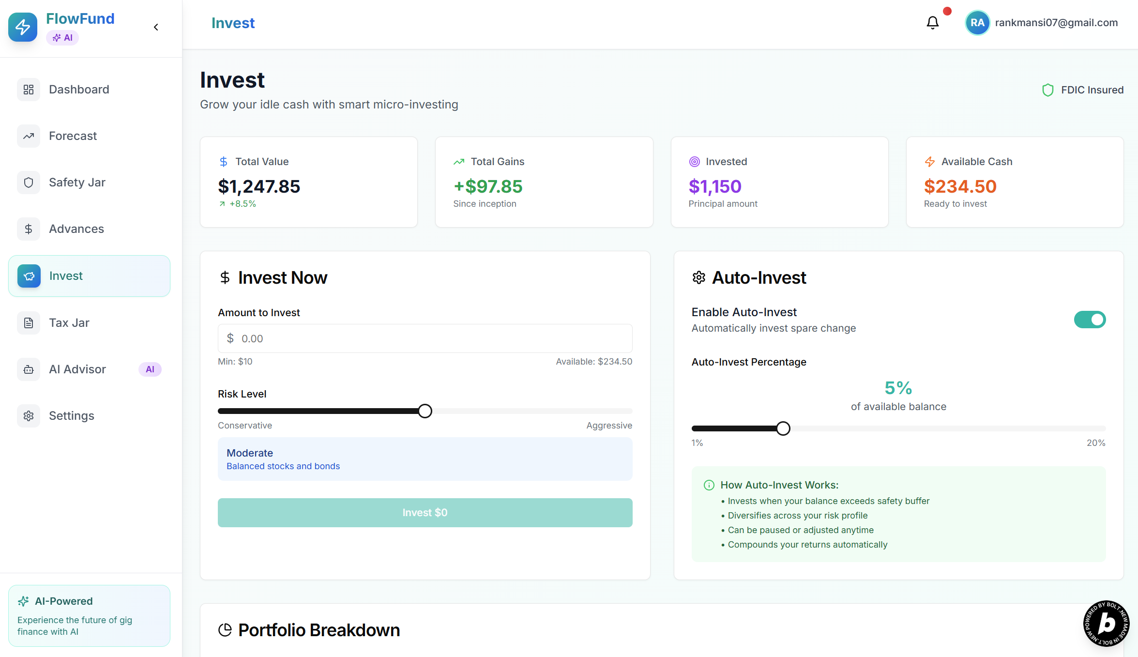This screenshot has height=657, width=1138.
Task: Click the Tax Jar document icon
Action: click(x=29, y=323)
